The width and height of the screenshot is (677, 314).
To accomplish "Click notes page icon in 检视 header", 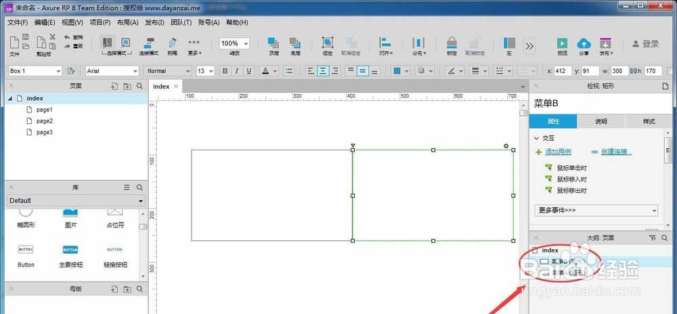I will click(x=665, y=86).
